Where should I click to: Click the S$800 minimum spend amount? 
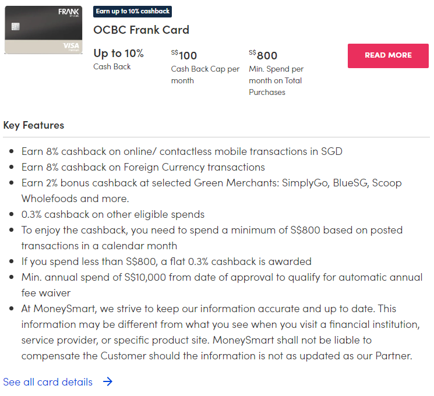pos(263,55)
